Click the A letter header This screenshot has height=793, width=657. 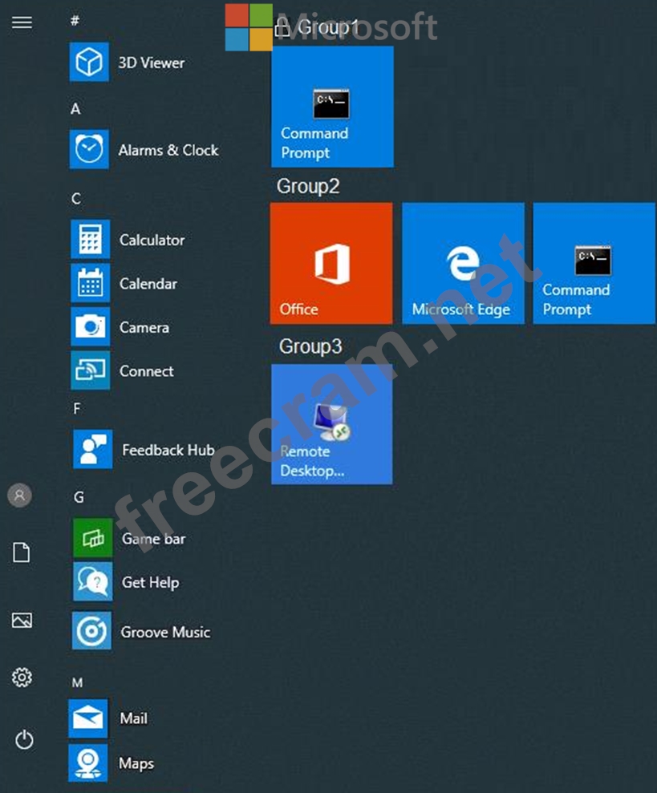click(x=75, y=109)
